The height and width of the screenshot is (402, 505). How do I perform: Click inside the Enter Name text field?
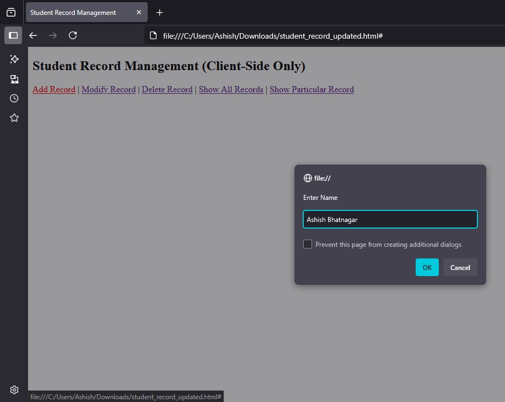[x=390, y=219]
